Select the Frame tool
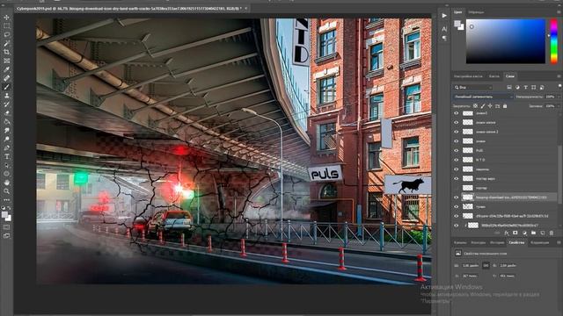The image size is (563, 316). pyautogui.click(x=6, y=61)
